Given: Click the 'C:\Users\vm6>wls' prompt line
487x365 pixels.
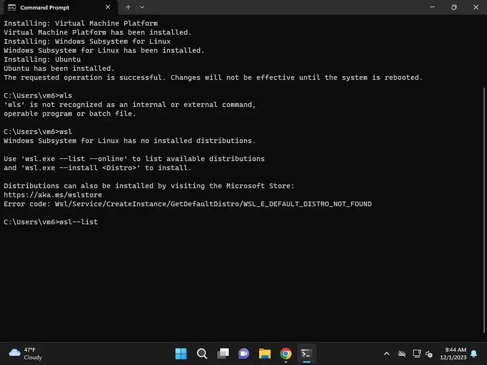Looking at the screenshot, I should click(x=38, y=96).
